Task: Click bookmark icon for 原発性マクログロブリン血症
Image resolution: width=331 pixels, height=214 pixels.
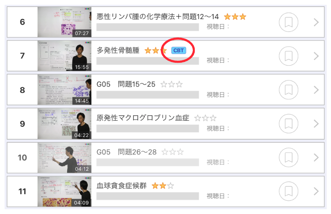Action: pos(288,124)
